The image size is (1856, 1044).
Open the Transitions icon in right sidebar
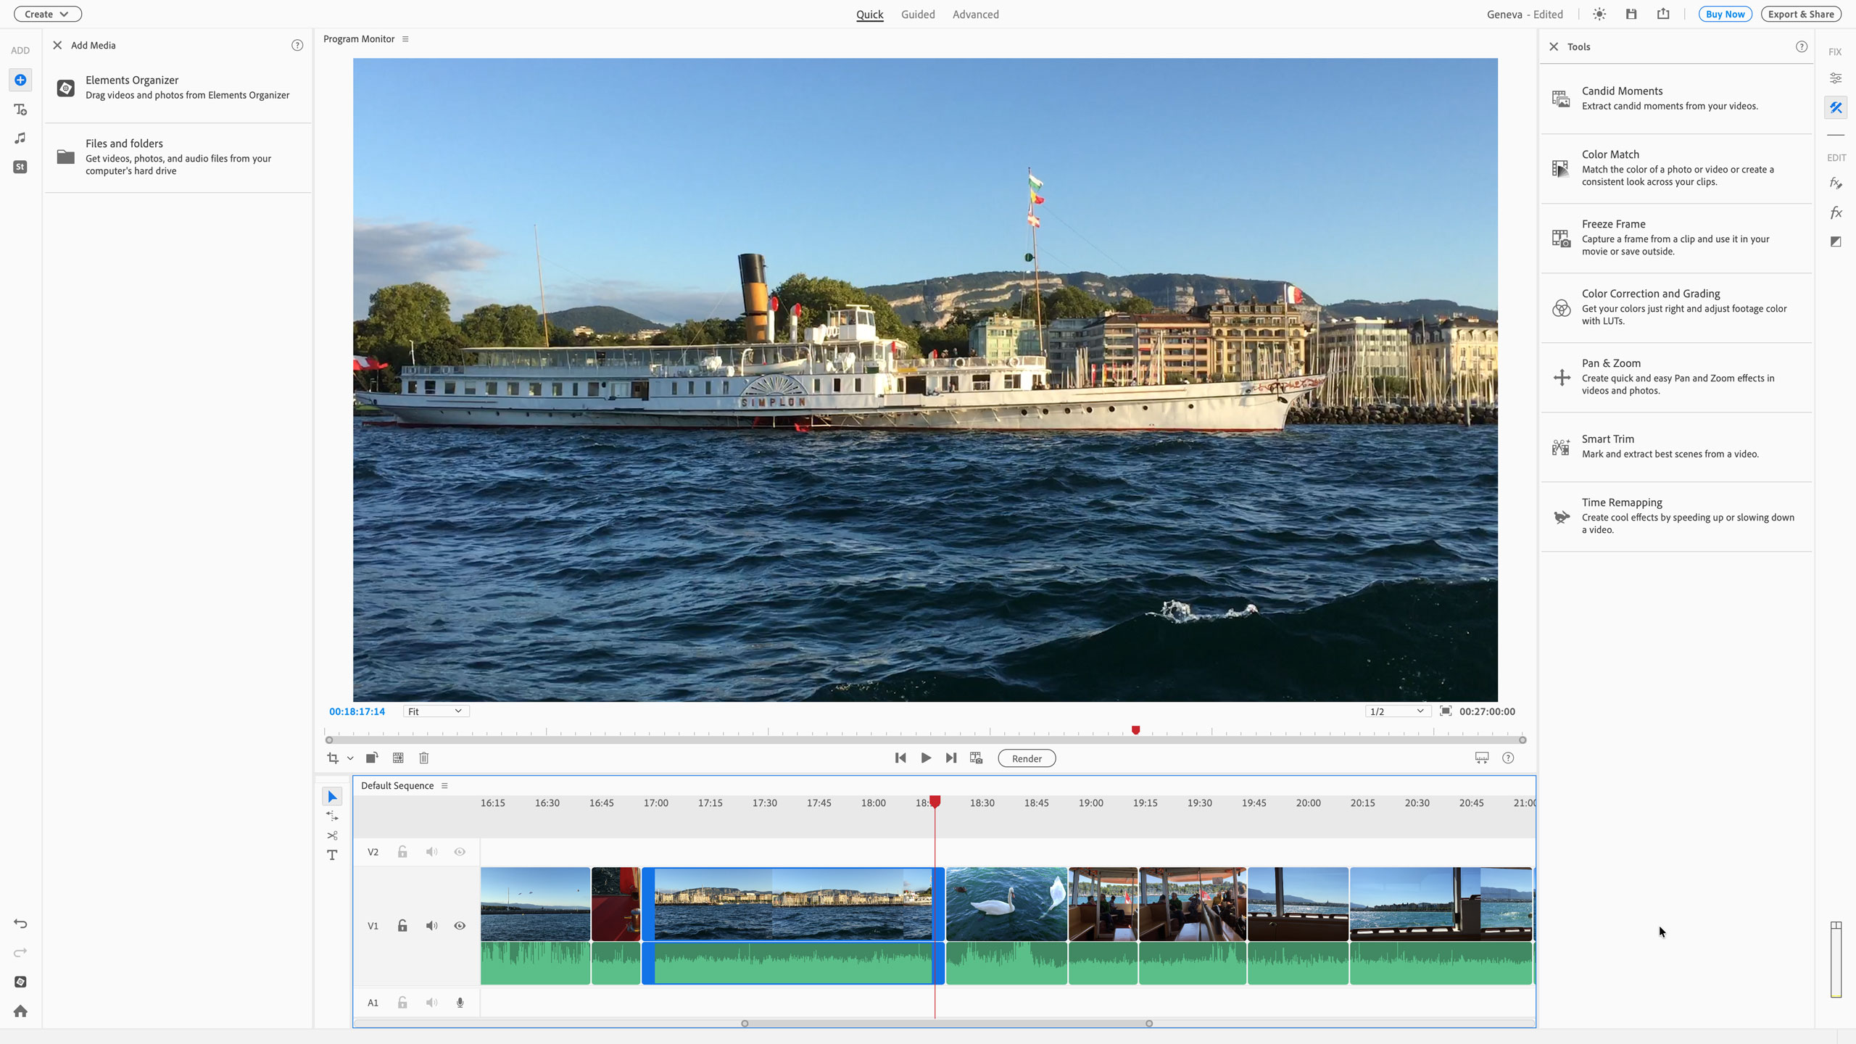pyautogui.click(x=1836, y=241)
